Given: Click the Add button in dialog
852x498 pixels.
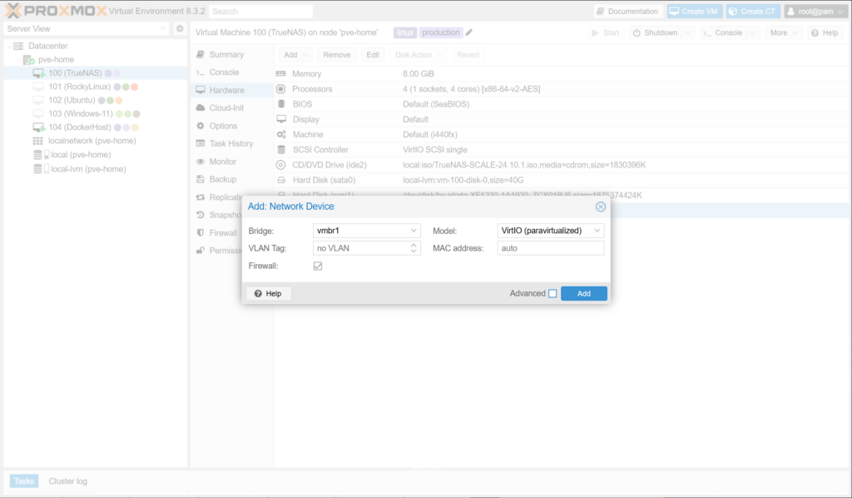Looking at the screenshot, I should (583, 294).
